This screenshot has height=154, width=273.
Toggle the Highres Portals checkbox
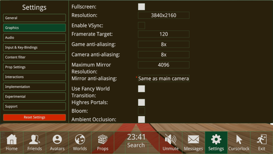[141, 102]
